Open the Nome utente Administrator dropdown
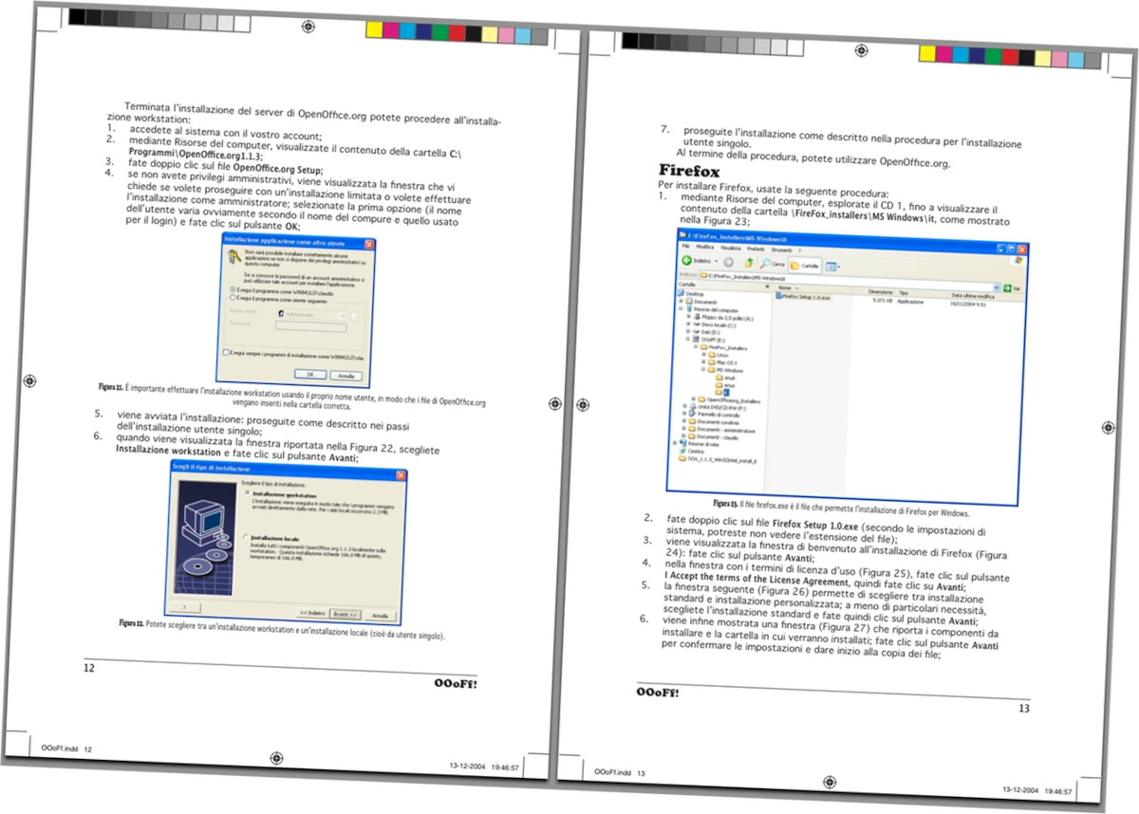 (343, 316)
